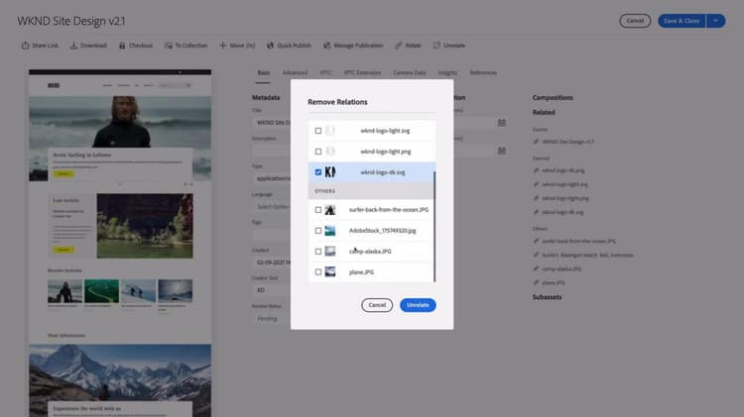The width and height of the screenshot is (744, 417).
Task: Click the To Collection icon
Action: coord(169,46)
